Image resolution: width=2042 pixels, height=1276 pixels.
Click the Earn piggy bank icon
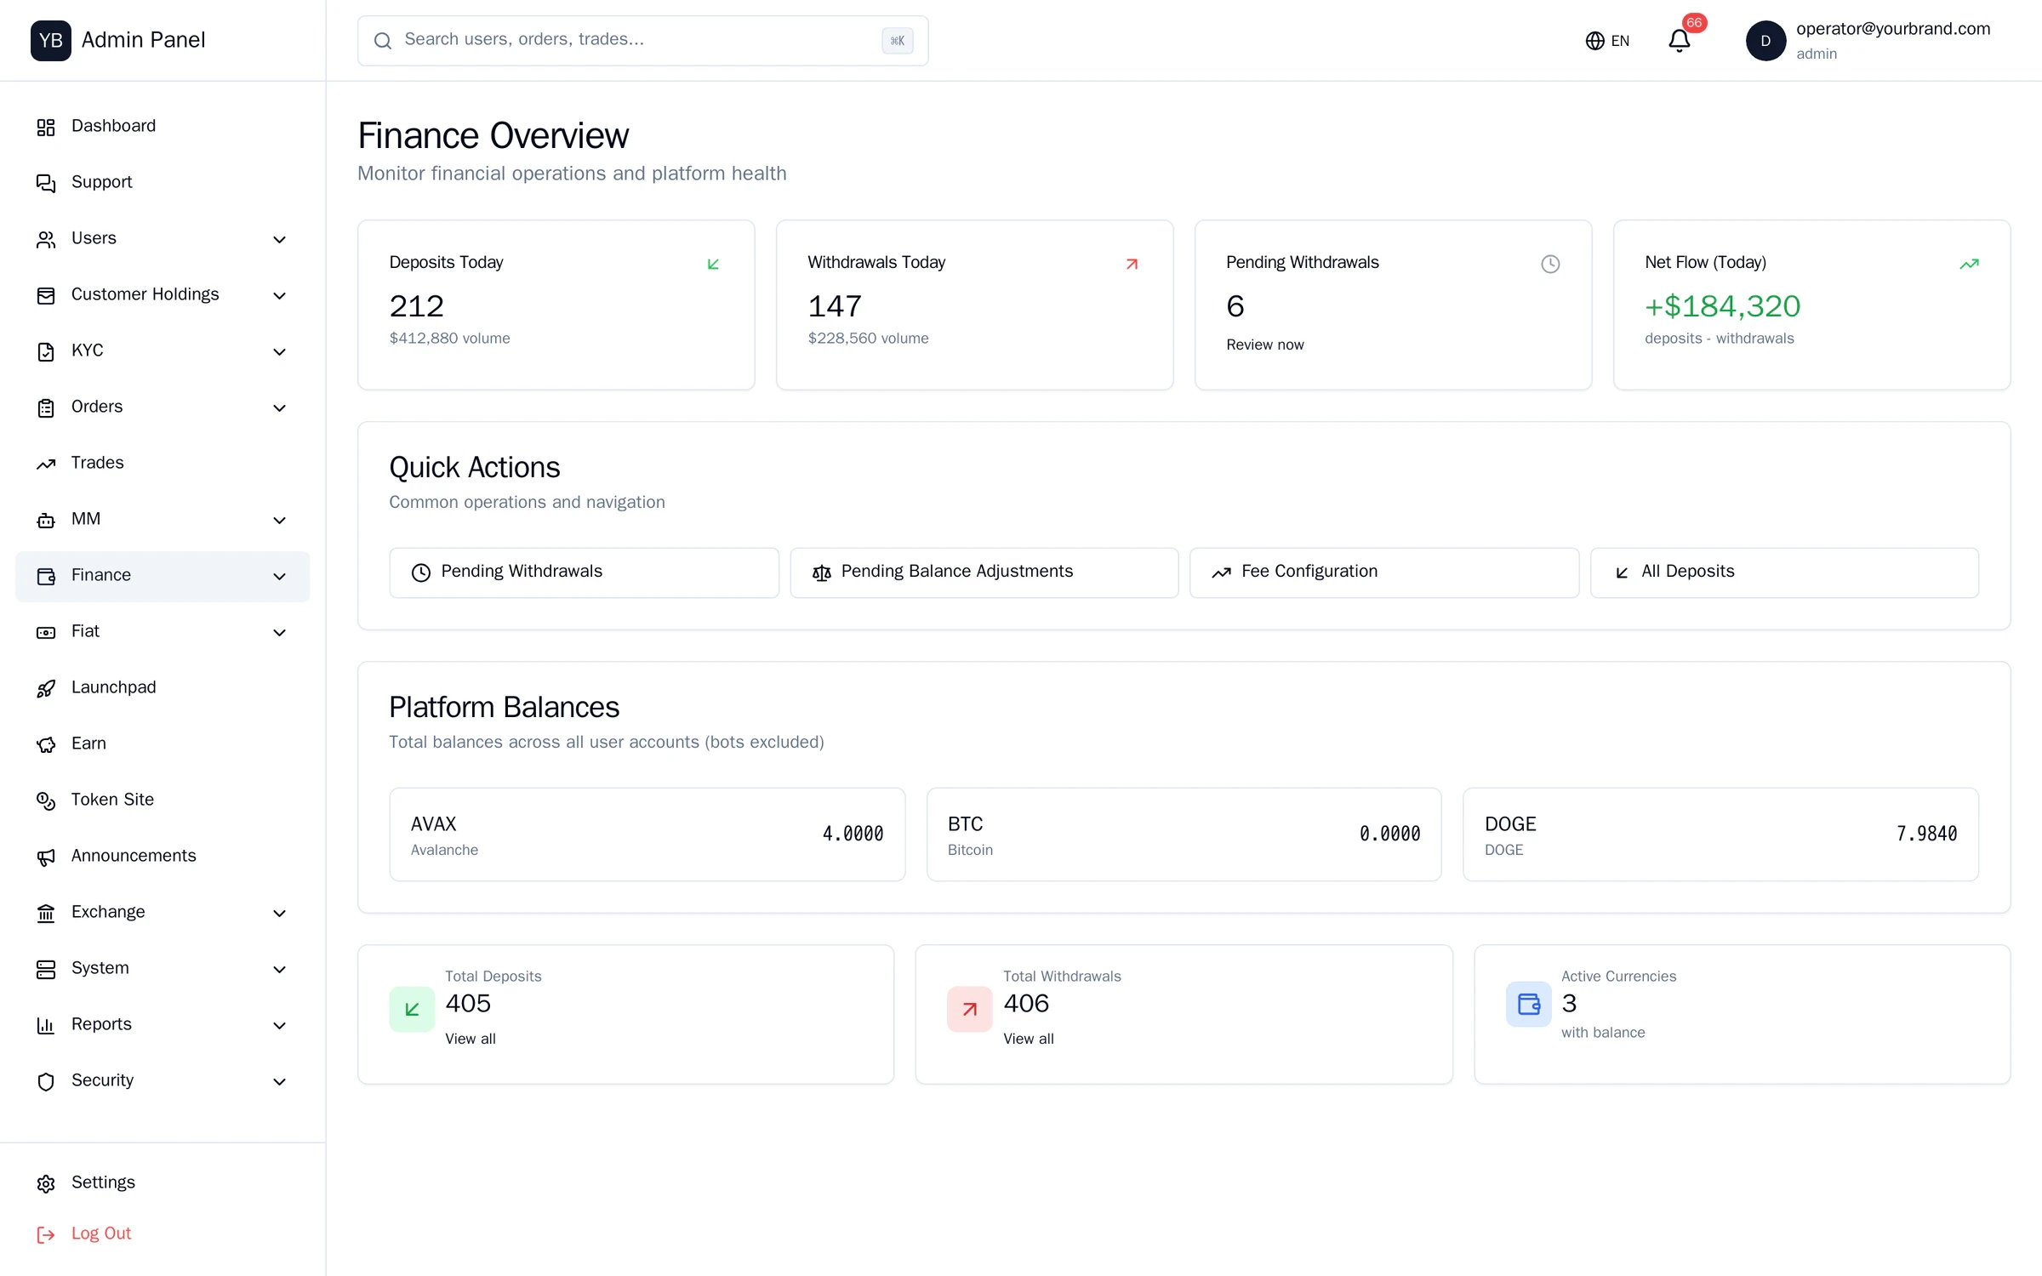pyautogui.click(x=46, y=744)
